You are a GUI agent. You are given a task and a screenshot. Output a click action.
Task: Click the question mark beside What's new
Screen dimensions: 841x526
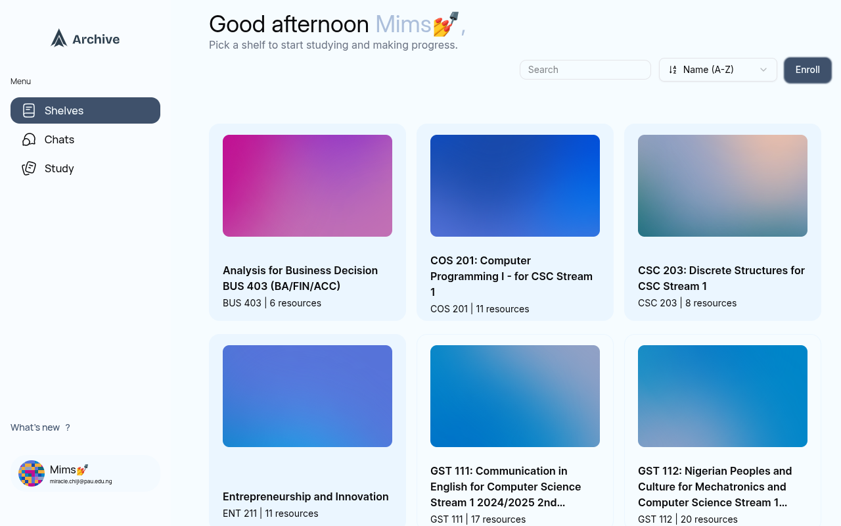pyautogui.click(x=68, y=427)
